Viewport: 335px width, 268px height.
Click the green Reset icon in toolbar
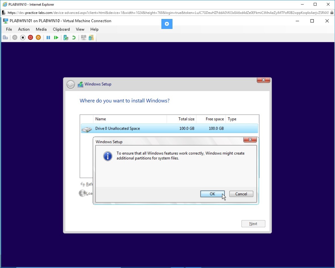click(56, 37)
